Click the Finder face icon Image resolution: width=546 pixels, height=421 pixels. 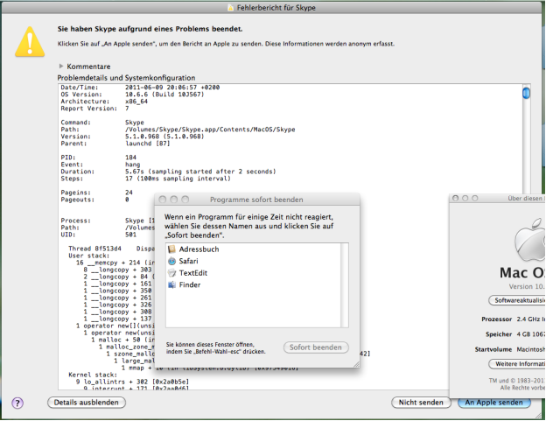(x=171, y=284)
